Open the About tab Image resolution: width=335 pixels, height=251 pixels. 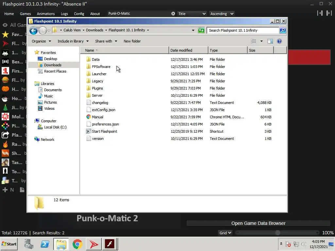95,14
